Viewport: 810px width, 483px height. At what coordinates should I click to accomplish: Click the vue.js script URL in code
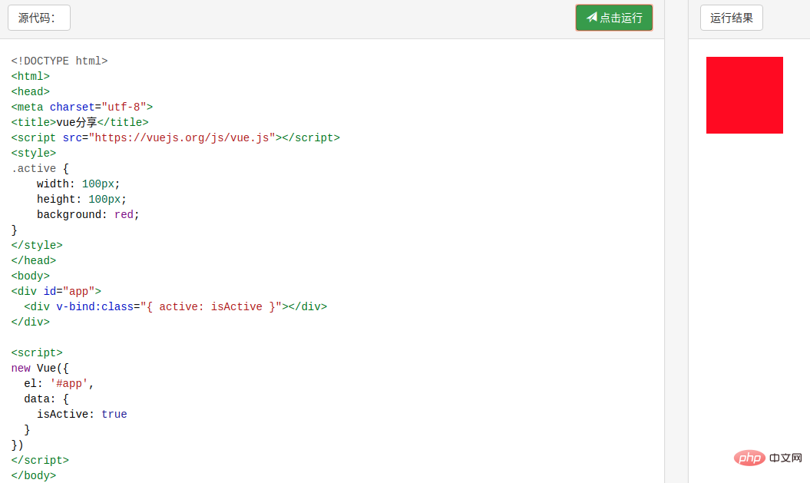point(182,137)
